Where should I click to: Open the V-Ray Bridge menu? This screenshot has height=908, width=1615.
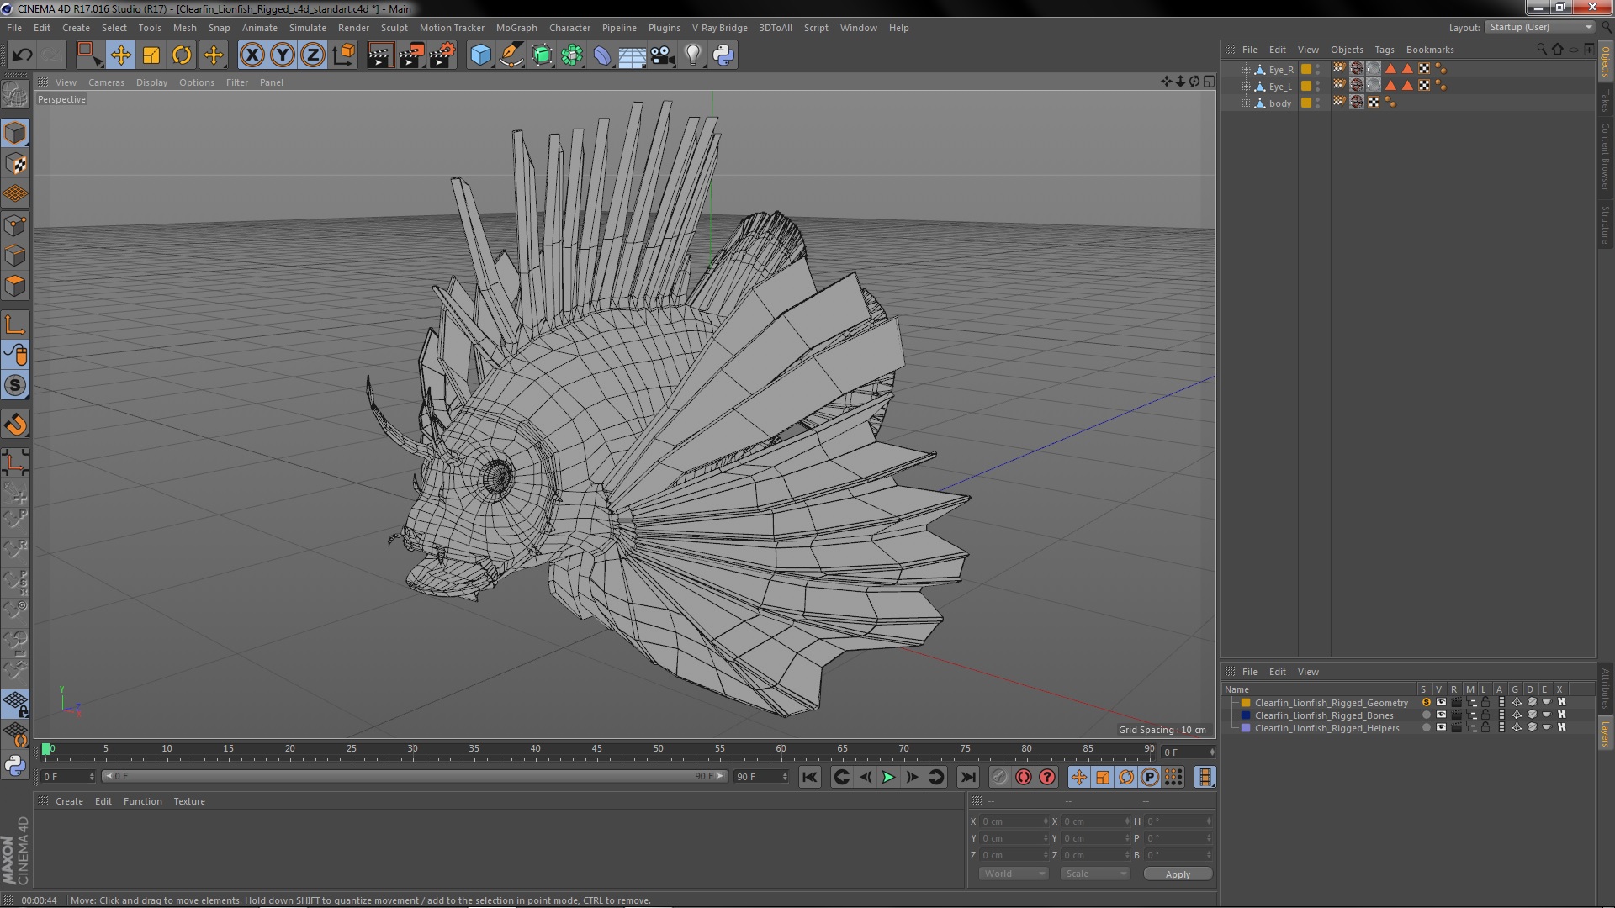click(719, 28)
